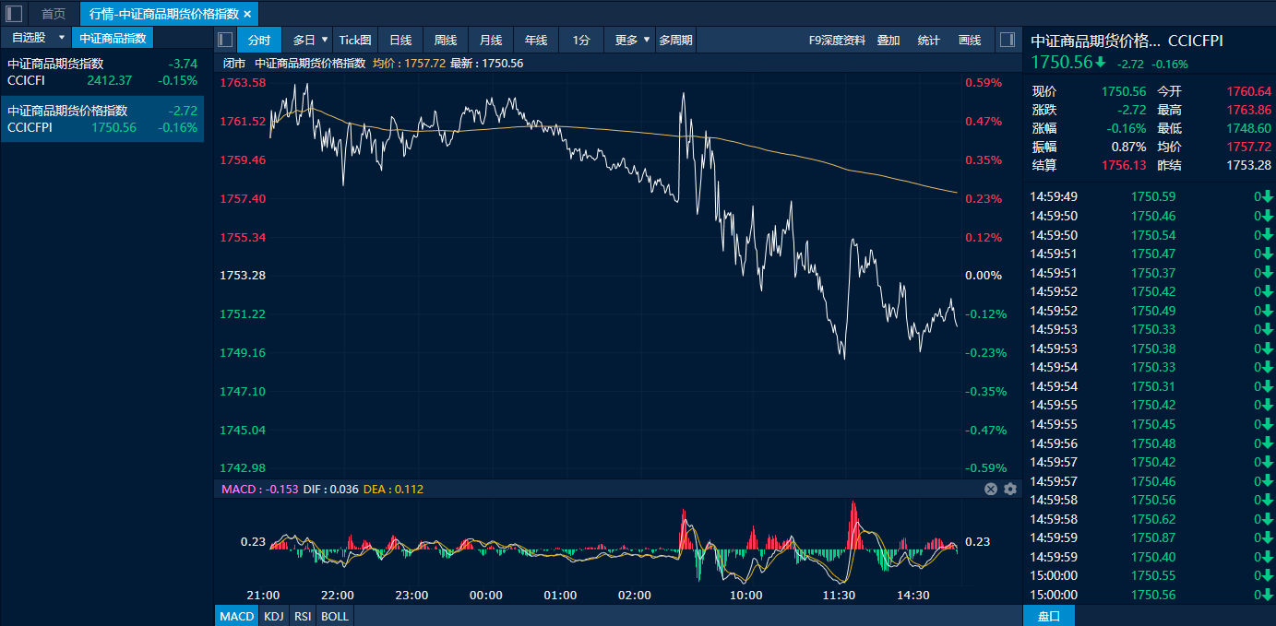Close the MACD indicator panel
Image resolution: width=1276 pixels, height=626 pixels.
point(991,489)
